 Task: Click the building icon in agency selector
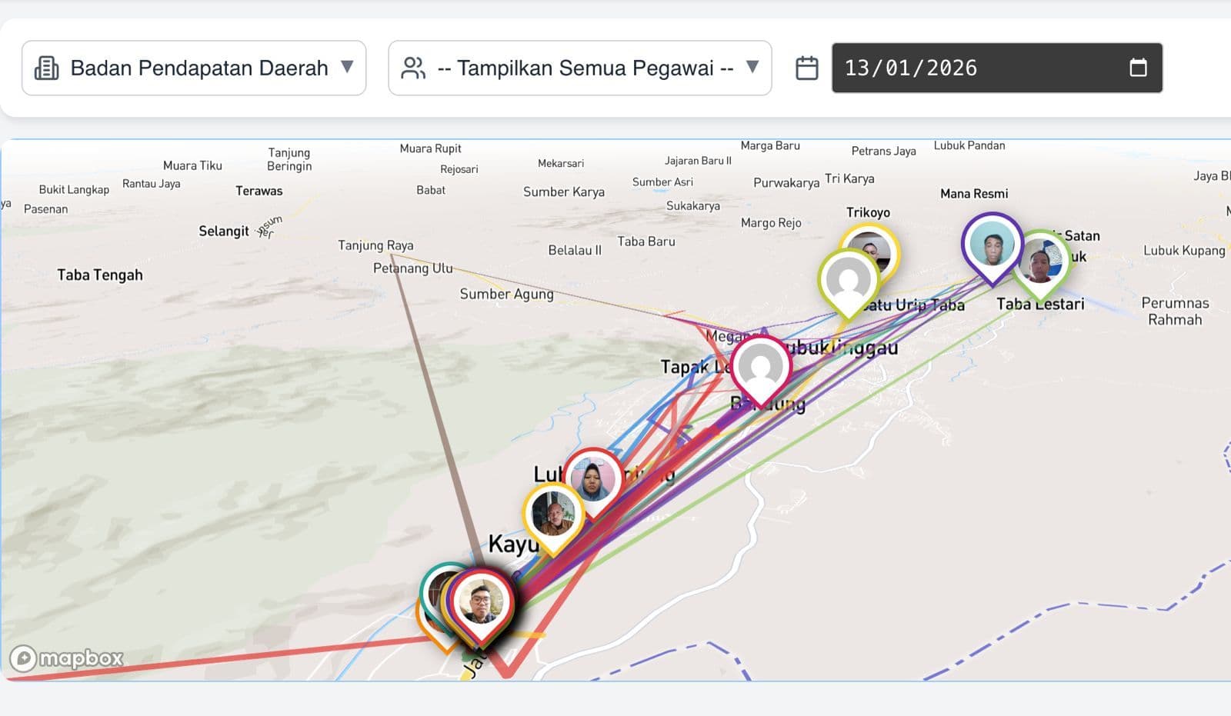pos(46,68)
